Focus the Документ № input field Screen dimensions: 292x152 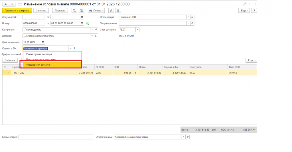(34, 17)
